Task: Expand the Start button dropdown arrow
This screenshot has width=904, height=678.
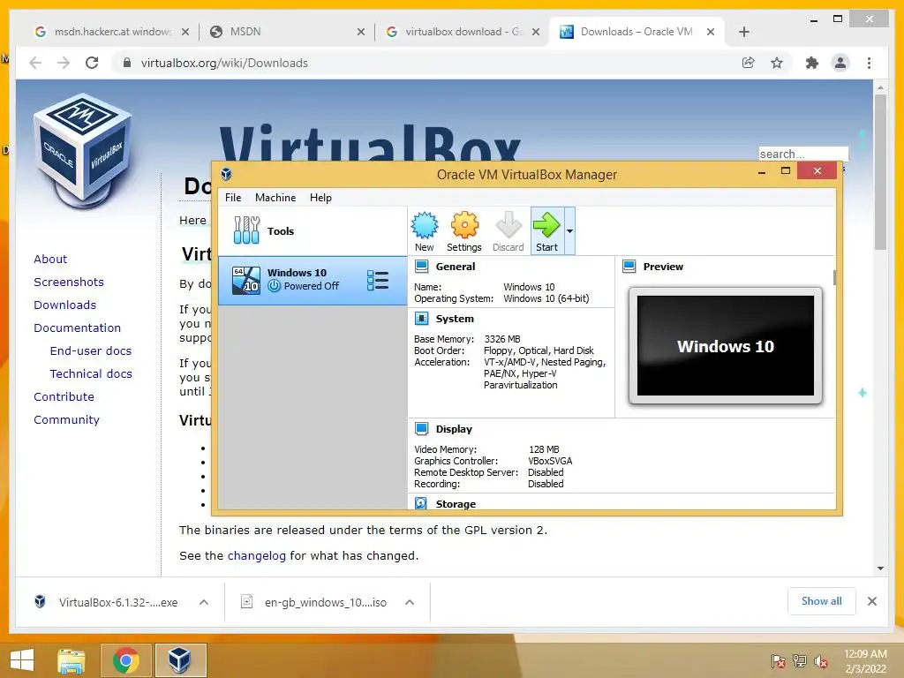Action: [x=569, y=231]
